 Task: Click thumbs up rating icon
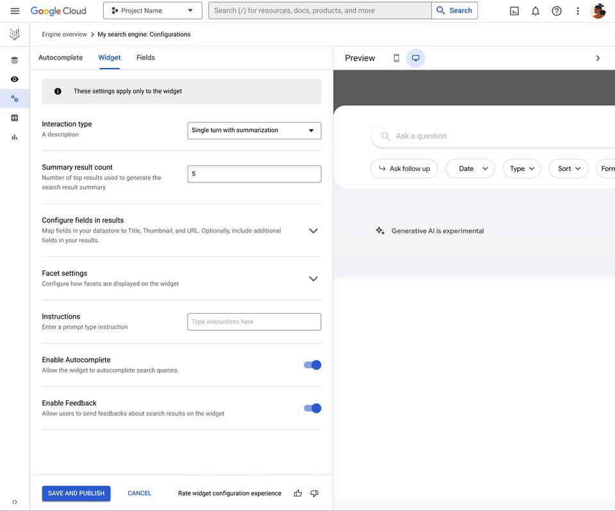click(298, 494)
